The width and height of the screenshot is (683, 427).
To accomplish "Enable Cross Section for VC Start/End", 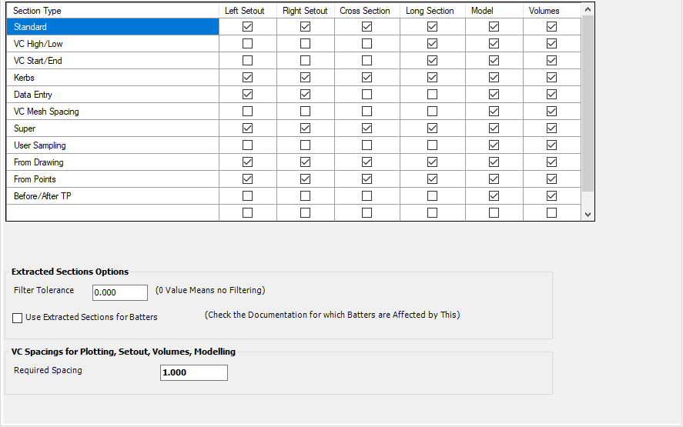I will 367,61.
